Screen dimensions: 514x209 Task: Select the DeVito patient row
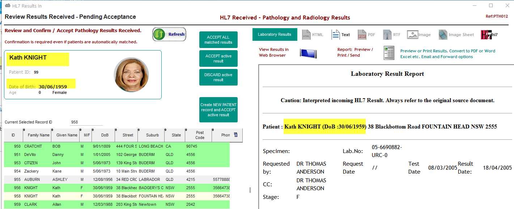(117, 155)
